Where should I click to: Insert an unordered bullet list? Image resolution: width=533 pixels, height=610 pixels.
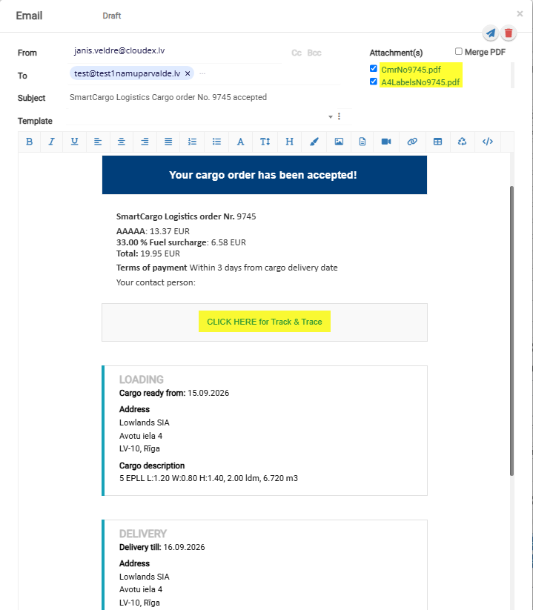click(216, 142)
